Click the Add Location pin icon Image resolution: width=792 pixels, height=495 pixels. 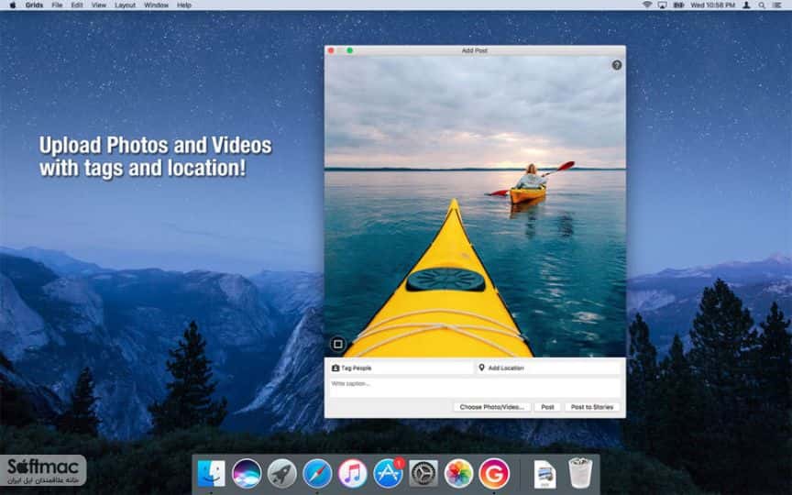481,368
